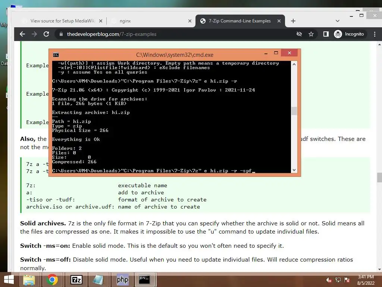Switch to View source for Setup MediaWiki tab
The height and width of the screenshot is (287, 382).
[x=62, y=21]
